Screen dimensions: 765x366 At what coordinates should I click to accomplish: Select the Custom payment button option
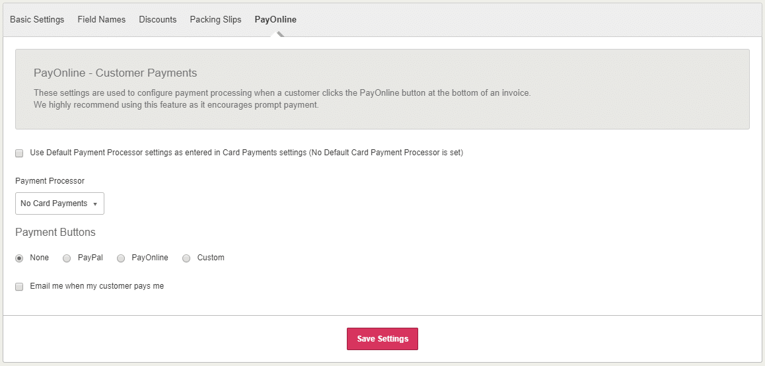tap(186, 258)
